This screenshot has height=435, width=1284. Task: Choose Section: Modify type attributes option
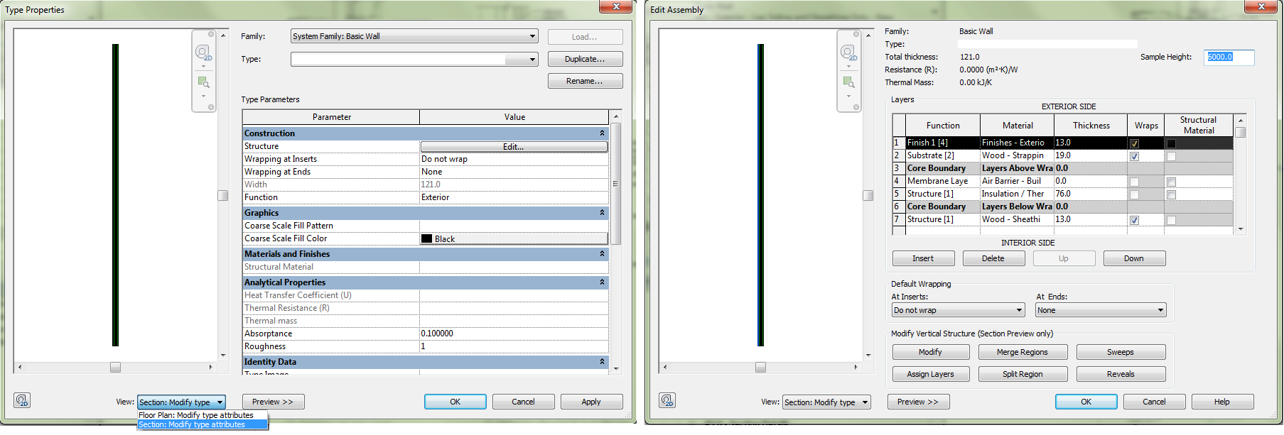(203, 424)
